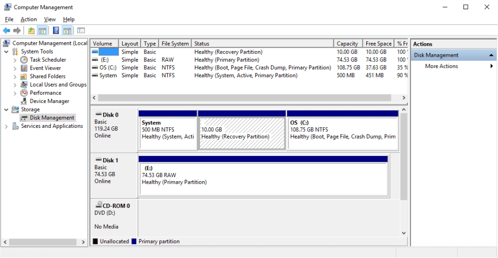Click More Actions in the Actions pane
498x258 pixels.
click(441, 66)
